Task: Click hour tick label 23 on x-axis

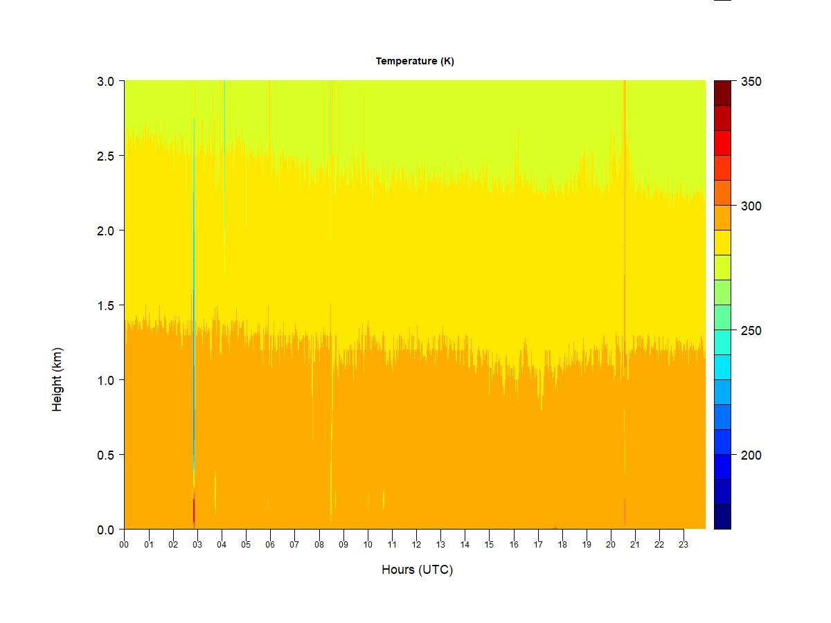Action: pos(683,545)
